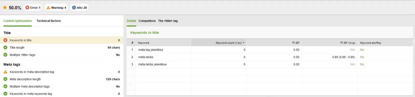Select the Details tab

(x=131, y=21)
